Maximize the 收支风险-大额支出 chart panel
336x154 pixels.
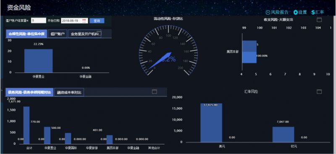[319, 20]
